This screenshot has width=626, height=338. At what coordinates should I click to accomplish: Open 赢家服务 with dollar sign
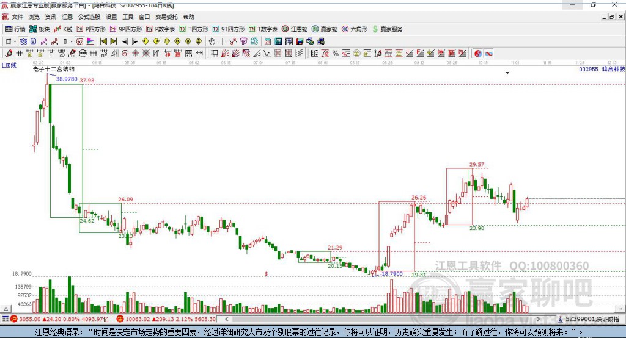coord(387,29)
